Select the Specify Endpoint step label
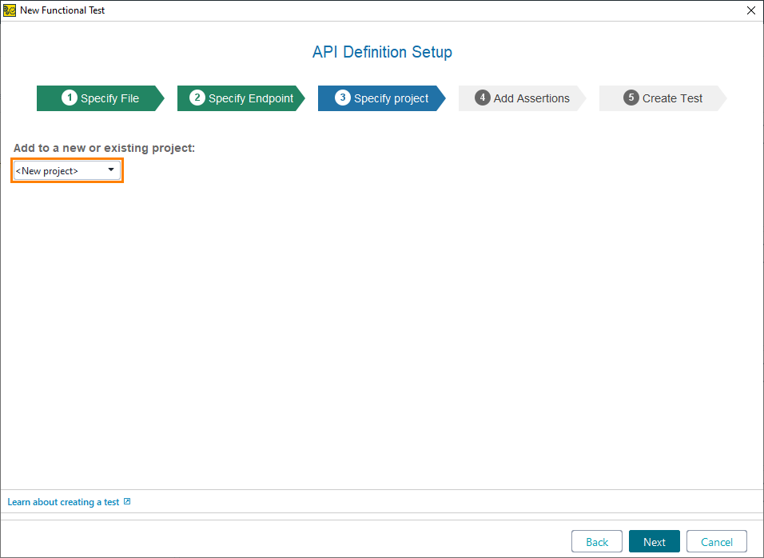764x558 pixels. (x=251, y=98)
